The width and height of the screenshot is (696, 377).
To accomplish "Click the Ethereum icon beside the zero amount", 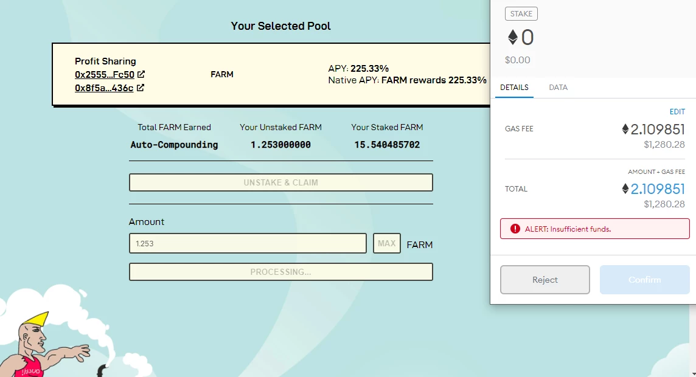I will coord(513,37).
